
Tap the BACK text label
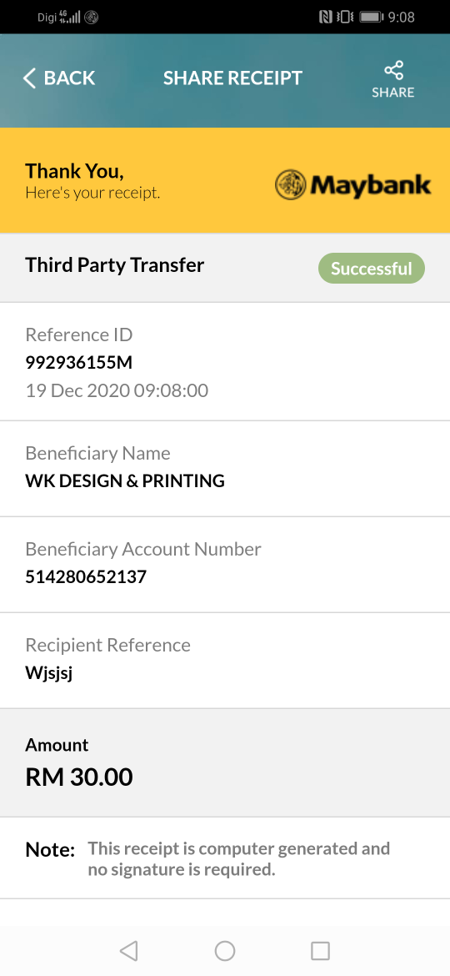click(70, 78)
